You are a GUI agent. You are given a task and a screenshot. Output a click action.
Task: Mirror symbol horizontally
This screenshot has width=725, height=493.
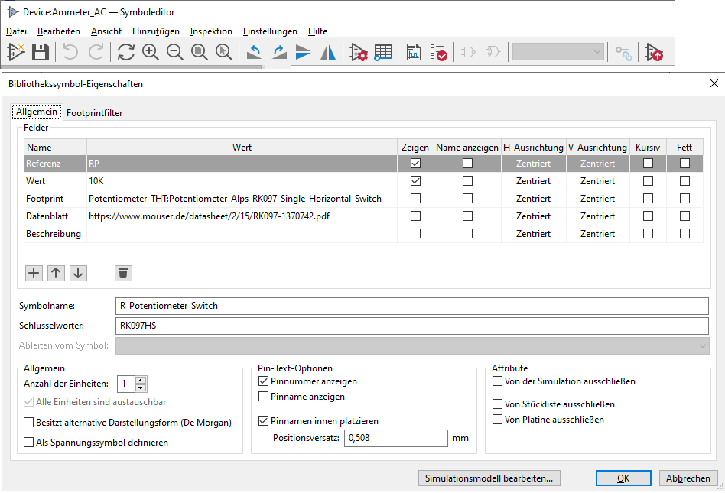328,52
